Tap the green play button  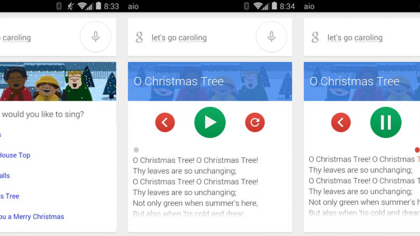pos(210,122)
